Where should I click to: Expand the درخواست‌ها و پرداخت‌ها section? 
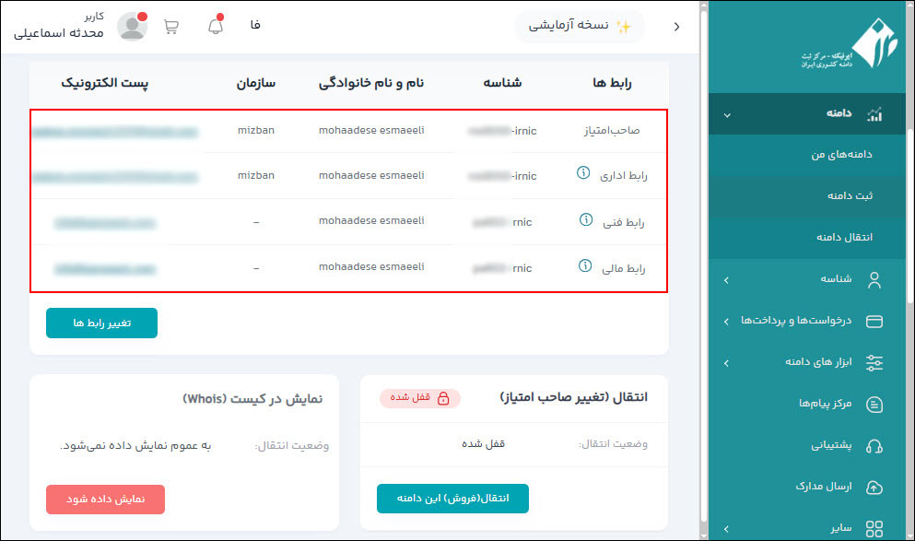coord(725,322)
